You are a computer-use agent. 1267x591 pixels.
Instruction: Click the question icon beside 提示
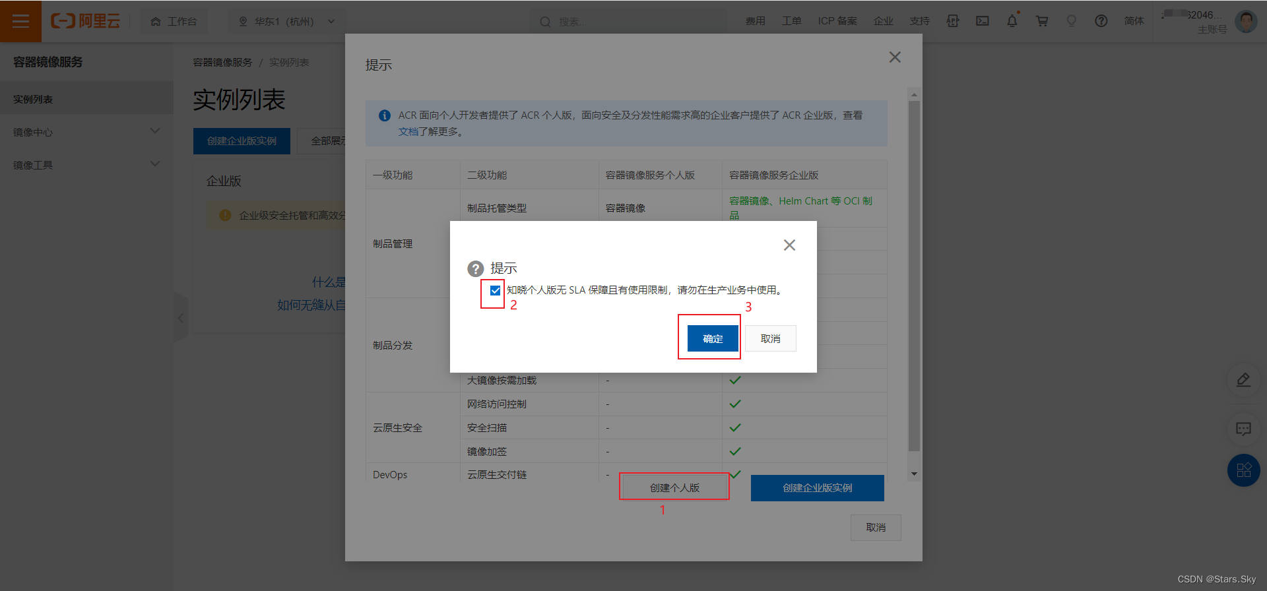[476, 268]
